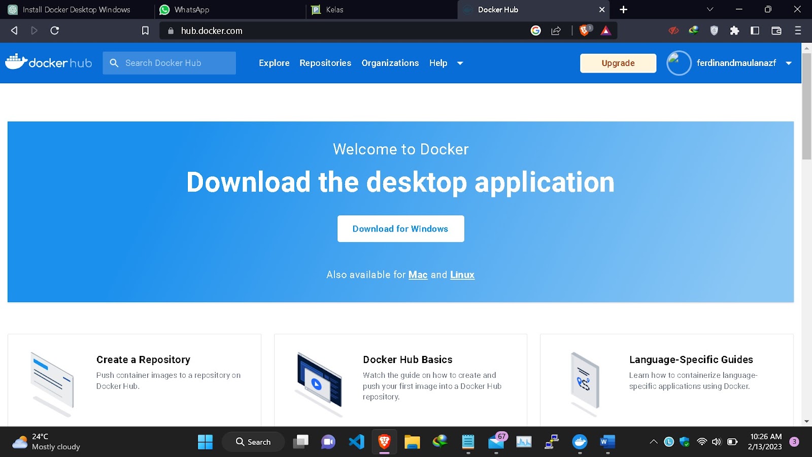Viewport: 812px width, 457px height.
Task: Click the search magnifier icon in Docker Hub
Action: point(114,63)
